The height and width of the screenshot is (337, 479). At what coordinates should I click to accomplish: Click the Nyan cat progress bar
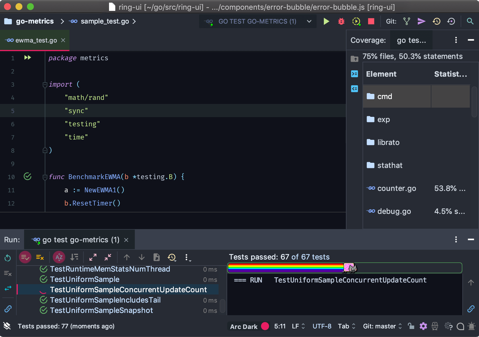click(x=344, y=268)
